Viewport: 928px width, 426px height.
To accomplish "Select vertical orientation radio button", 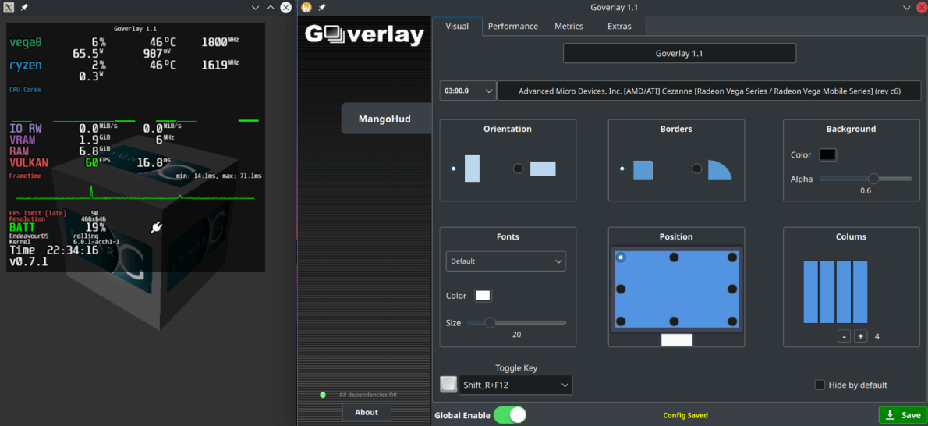I will [x=454, y=169].
